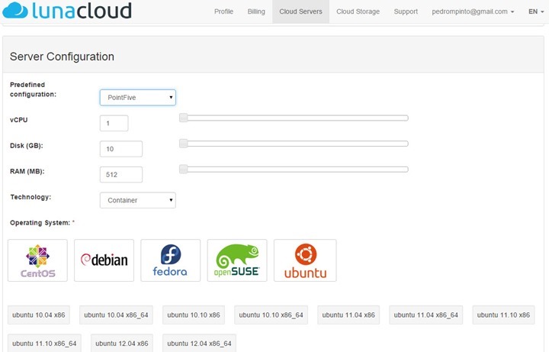Click the Disk (GB) slider handle

pyautogui.click(x=184, y=144)
